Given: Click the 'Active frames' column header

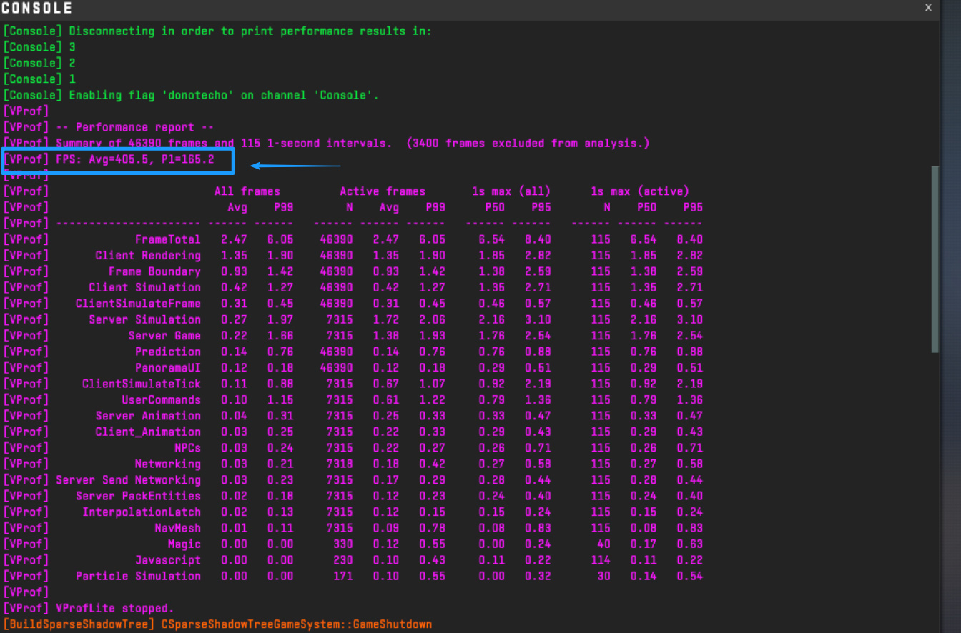Looking at the screenshot, I should 383,191.
